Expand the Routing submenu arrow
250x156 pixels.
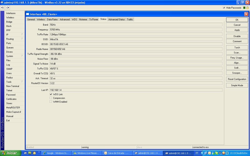coord(22,39)
